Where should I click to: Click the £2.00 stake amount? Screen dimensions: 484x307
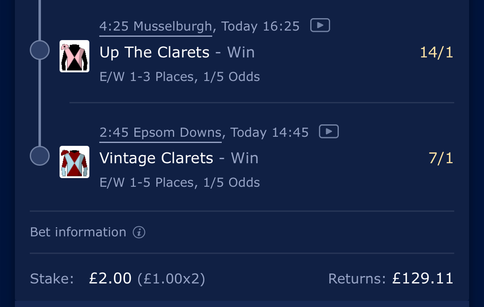coord(110,278)
